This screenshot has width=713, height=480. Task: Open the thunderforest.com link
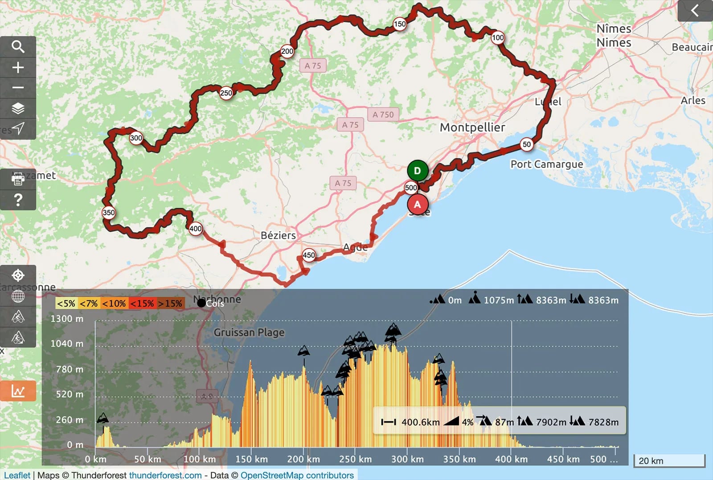[165, 475]
